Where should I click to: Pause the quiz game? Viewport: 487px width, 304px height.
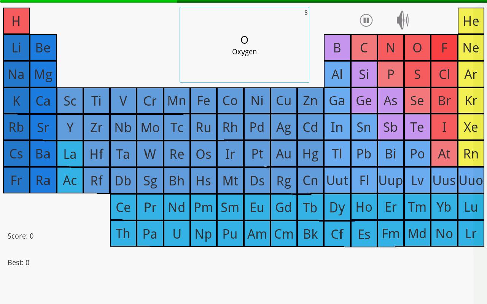(x=366, y=20)
